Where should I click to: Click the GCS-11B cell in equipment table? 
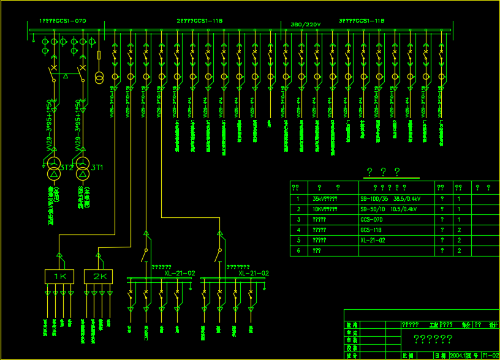point(371,230)
